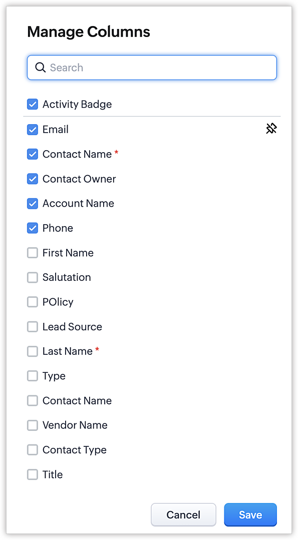Screen dimensions: 298x540
Task: Click the Cancel button
Action: (183, 515)
